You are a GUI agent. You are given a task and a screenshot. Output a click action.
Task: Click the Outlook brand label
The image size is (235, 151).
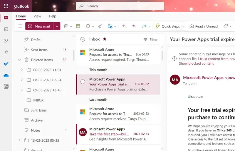point(21,6)
